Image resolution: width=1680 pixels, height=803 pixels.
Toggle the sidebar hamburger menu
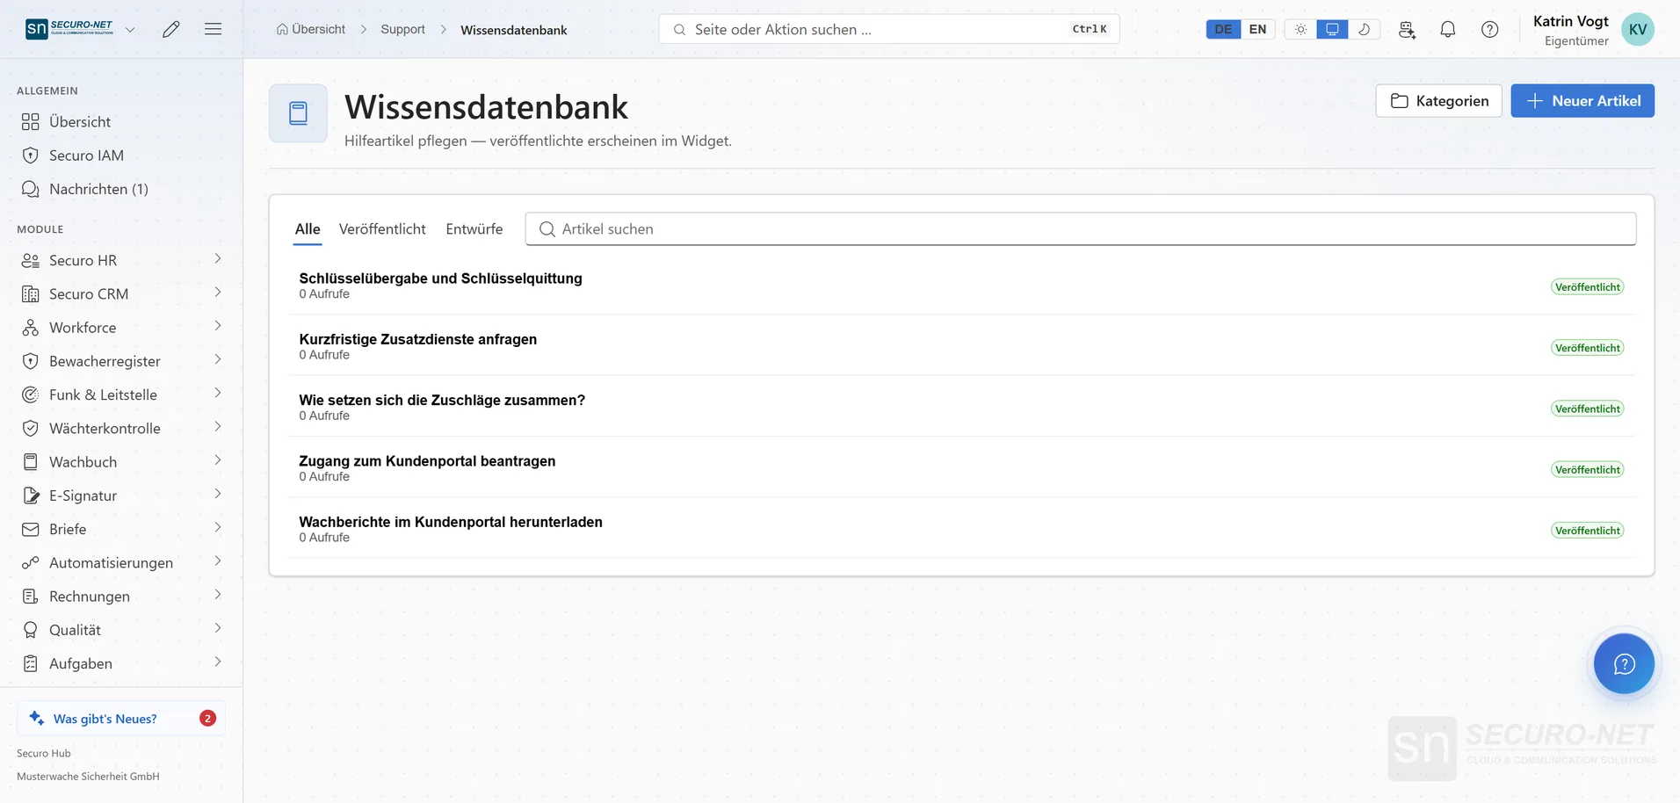click(x=213, y=29)
